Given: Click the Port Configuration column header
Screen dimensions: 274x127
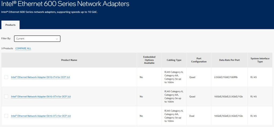Looking at the screenshot, I should point(199,60).
